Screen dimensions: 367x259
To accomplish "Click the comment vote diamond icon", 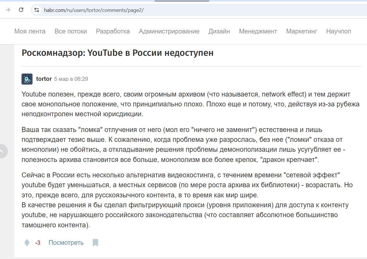I will [27, 243].
